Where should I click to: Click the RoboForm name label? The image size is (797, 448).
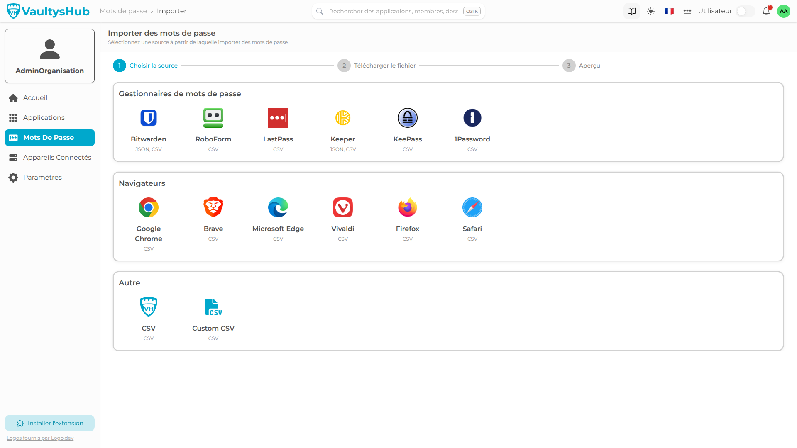(x=213, y=139)
